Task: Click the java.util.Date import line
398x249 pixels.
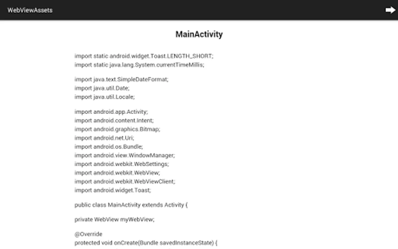Action: 102,88
